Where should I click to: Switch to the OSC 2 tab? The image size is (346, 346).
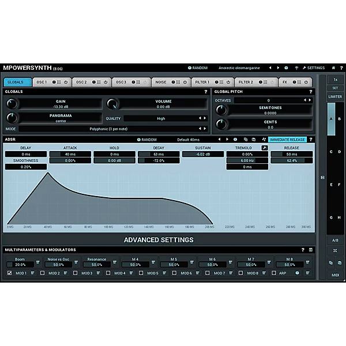point(81,82)
